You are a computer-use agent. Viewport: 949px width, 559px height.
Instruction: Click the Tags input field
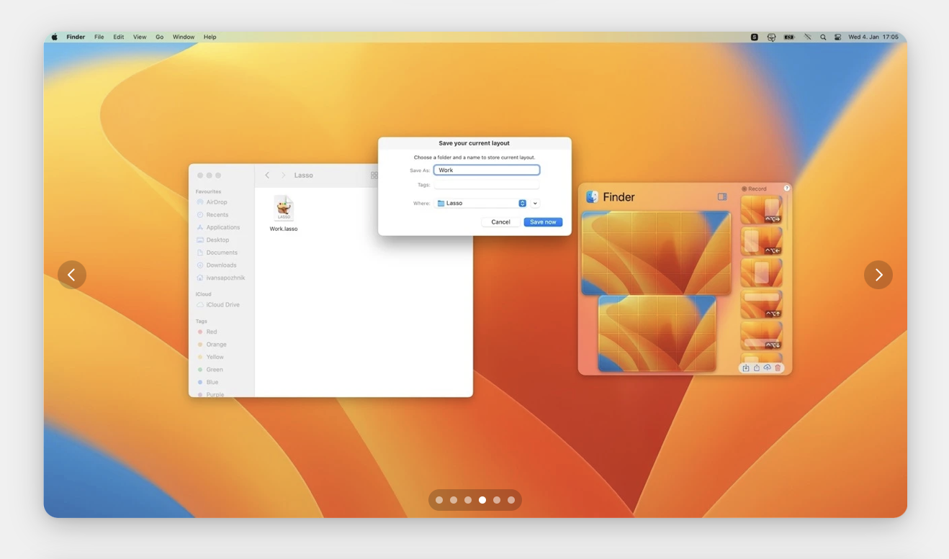[487, 185]
